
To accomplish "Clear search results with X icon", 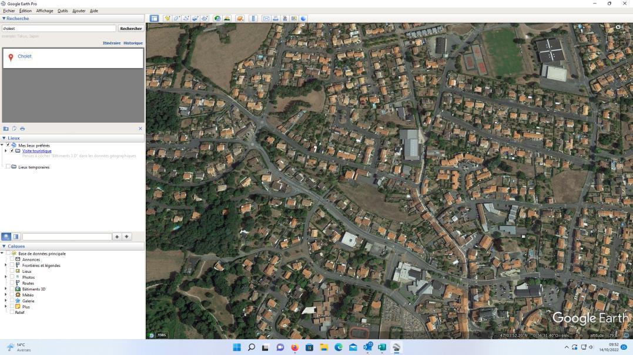I will (x=140, y=129).
